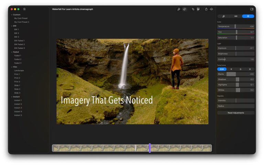This screenshot has width=264, height=165.
Task: Apply the BW 1 preset
Action: point(16,30)
